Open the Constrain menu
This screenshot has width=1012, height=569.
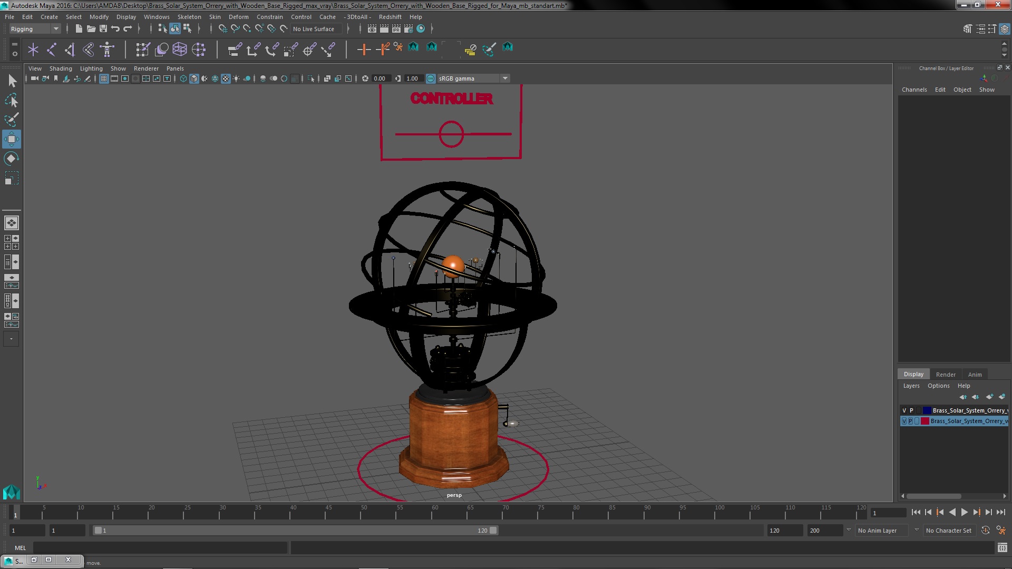269,17
